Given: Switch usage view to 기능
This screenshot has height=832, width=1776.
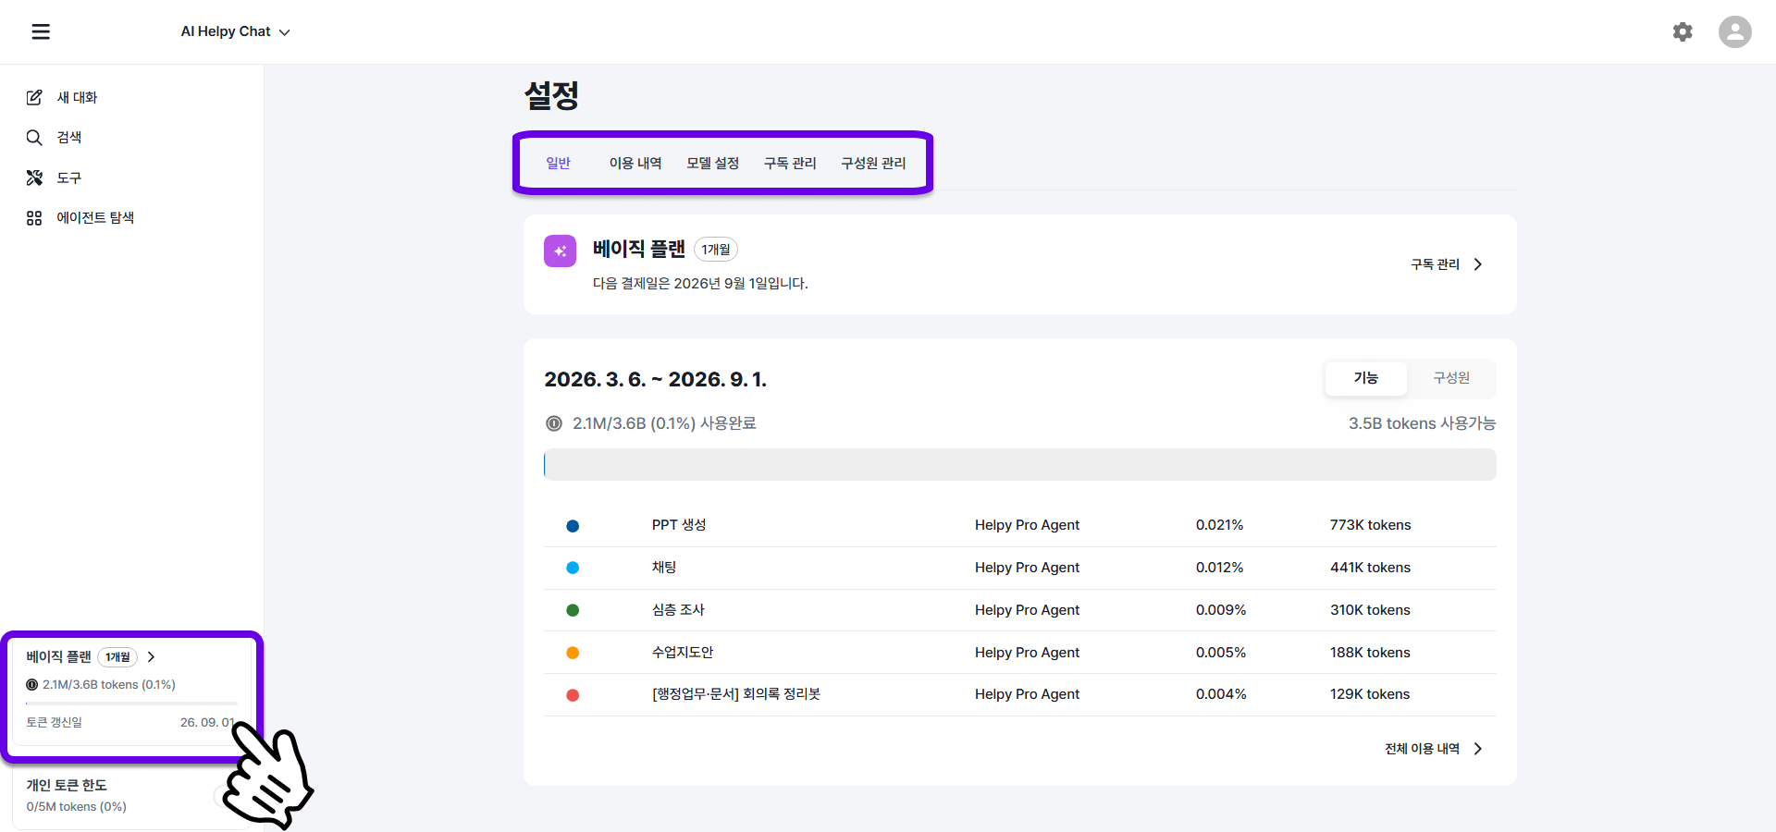Looking at the screenshot, I should click(x=1365, y=378).
